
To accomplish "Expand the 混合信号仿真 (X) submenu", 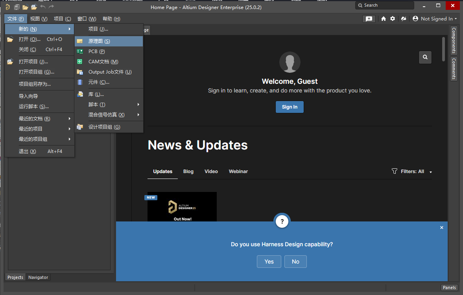I will click(109, 115).
